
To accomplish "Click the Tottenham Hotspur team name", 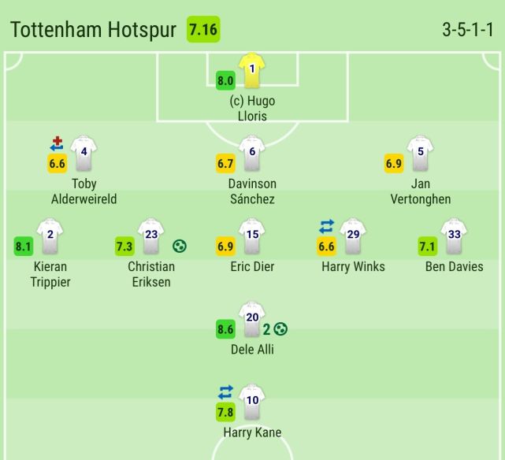I will [94, 30].
